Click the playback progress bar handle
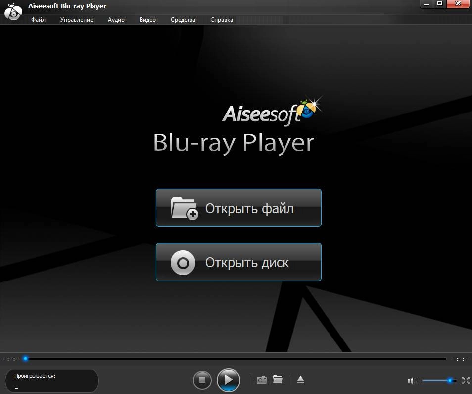The height and width of the screenshot is (394, 472). pos(26,358)
